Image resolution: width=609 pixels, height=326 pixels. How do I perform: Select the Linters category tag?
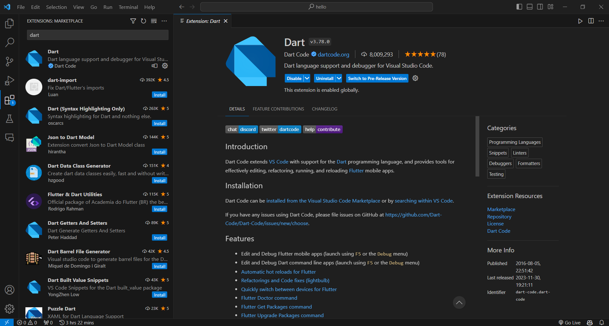pyautogui.click(x=520, y=153)
